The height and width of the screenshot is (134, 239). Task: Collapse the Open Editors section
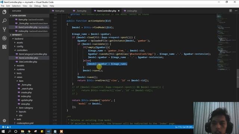(19, 16)
